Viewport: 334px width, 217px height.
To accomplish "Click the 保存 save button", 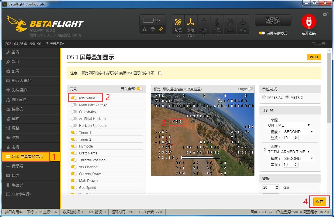I will 319,201.
